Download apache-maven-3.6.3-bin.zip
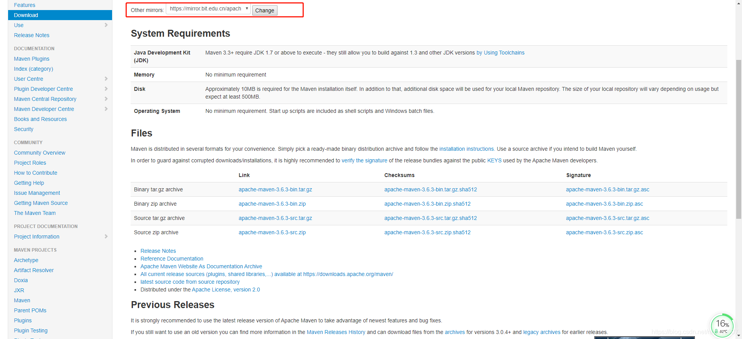The height and width of the screenshot is (339, 742). click(x=272, y=204)
